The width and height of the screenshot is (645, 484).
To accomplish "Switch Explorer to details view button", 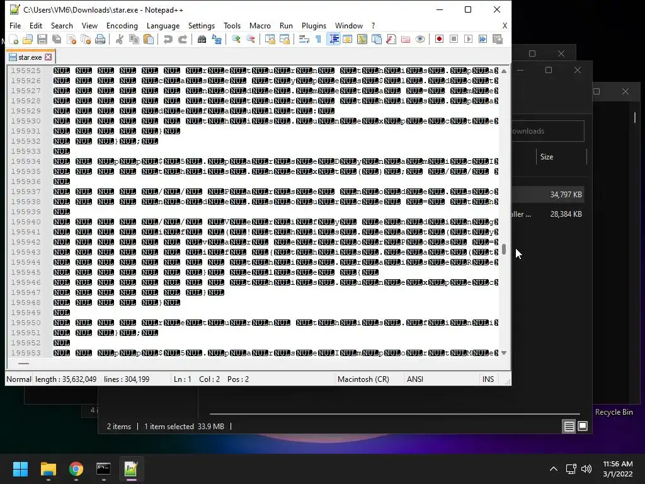I will click(x=569, y=427).
